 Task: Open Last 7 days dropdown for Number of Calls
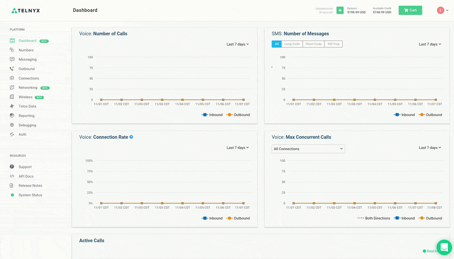238,44
